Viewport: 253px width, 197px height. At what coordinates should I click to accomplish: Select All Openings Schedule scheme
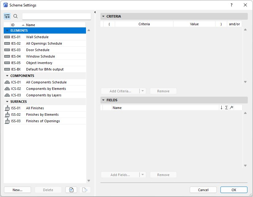click(45, 43)
